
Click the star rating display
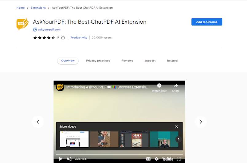point(44,38)
